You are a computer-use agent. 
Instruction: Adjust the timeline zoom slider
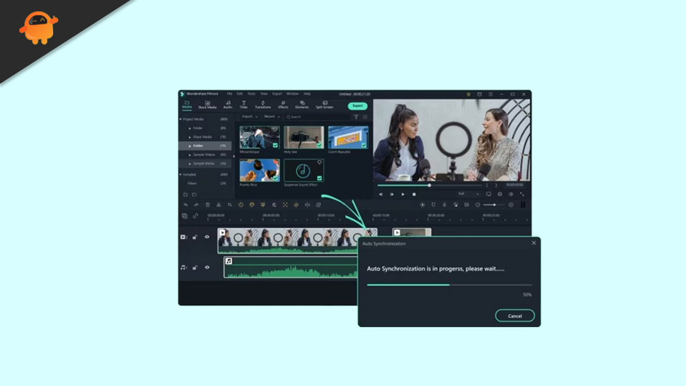[494, 205]
